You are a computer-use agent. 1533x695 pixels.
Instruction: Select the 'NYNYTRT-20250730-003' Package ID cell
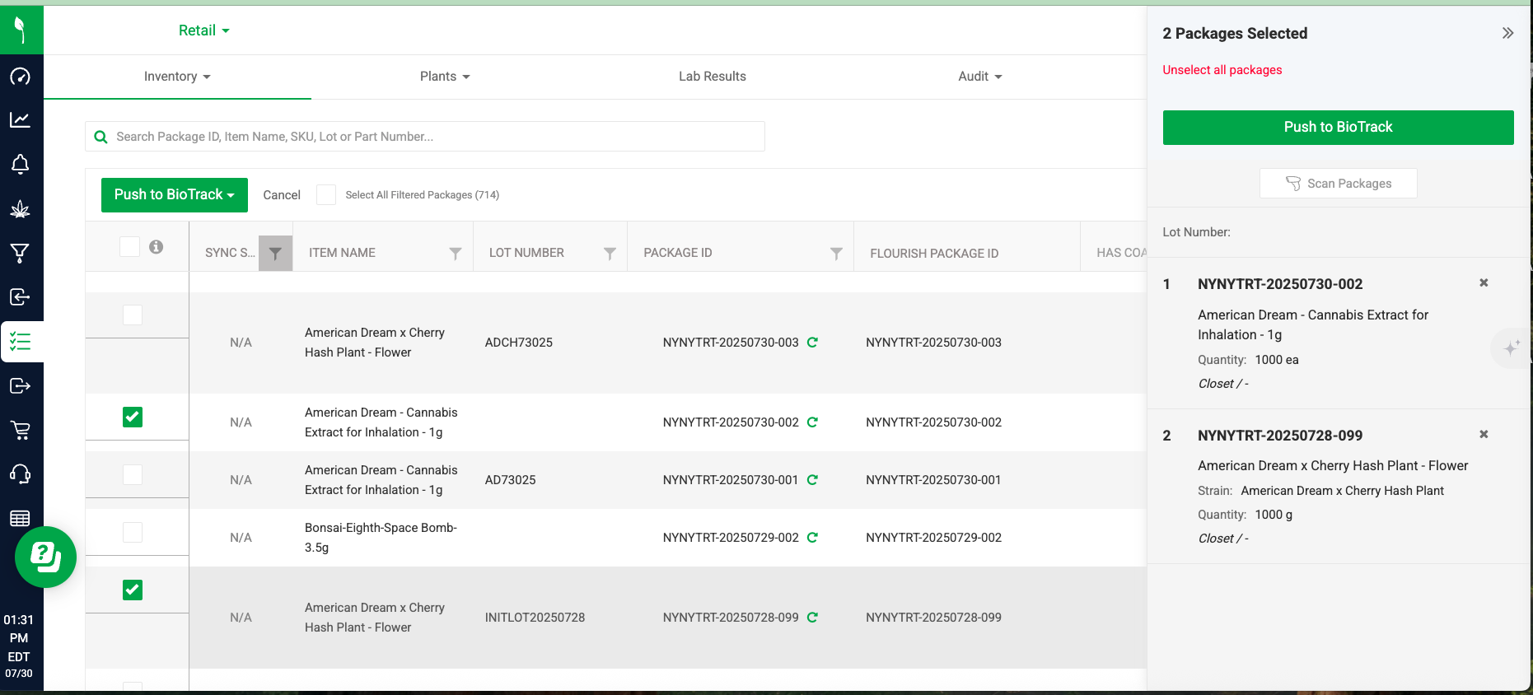[731, 343]
